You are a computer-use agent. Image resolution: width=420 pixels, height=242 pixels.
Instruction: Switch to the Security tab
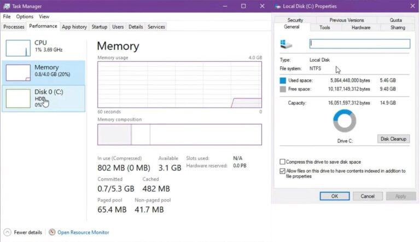coord(295,20)
